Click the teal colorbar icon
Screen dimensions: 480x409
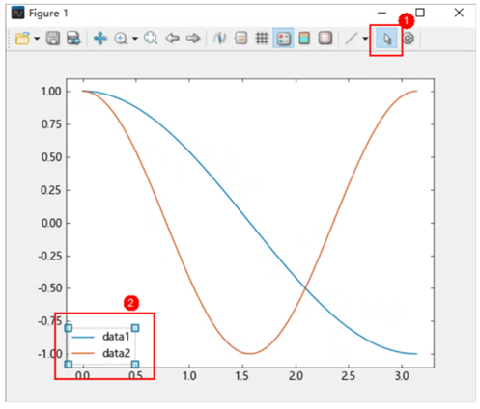click(304, 39)
